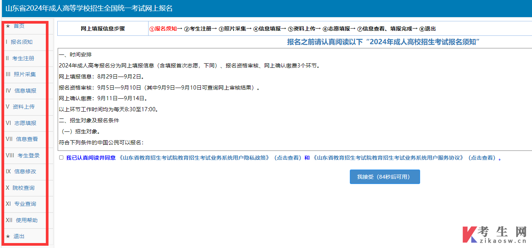Open the 用户服务协议 link
Image resolution: width=532 pixels, height=248 pixels.
coord(388,158)
